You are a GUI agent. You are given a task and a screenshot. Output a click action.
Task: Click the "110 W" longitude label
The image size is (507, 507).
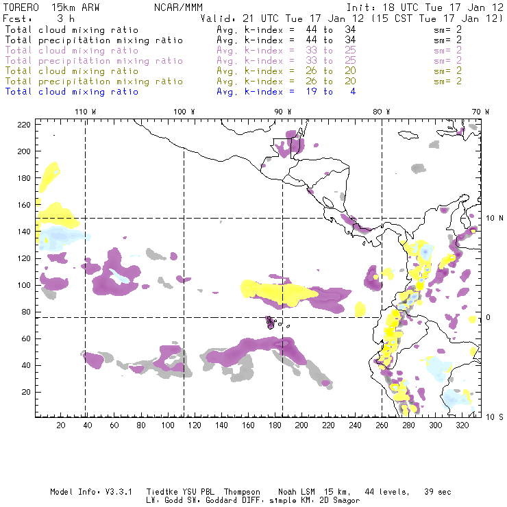pos(86,112)
